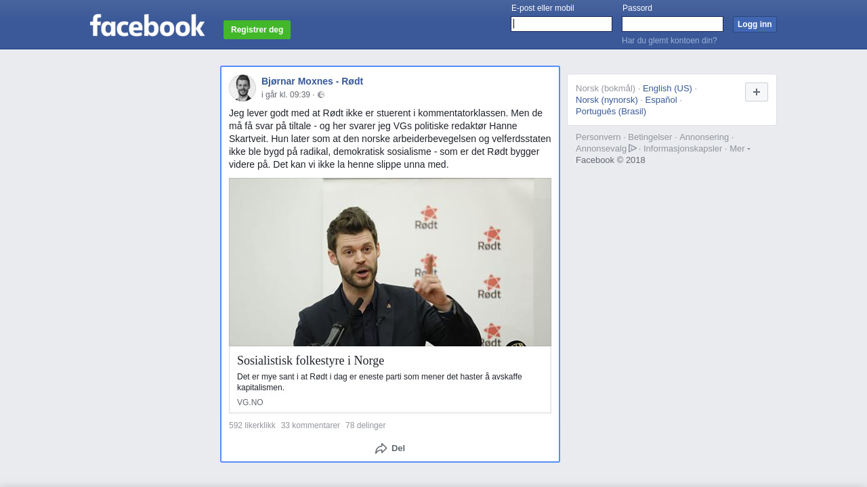Open Bjørnar Moxnes profile picture
867x487 pixels.
(242, 88)
